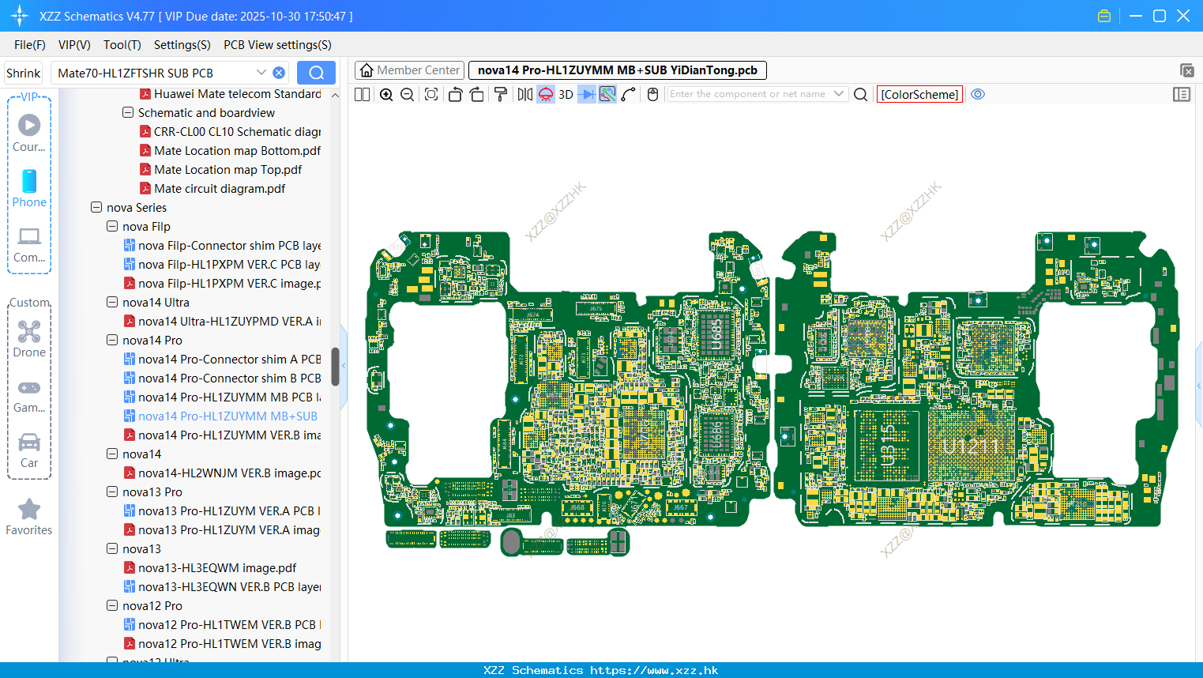Click the split view layout icon
The image size is (1203, 678).
[362, 94]
